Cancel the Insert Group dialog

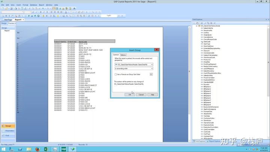(141, 95)
